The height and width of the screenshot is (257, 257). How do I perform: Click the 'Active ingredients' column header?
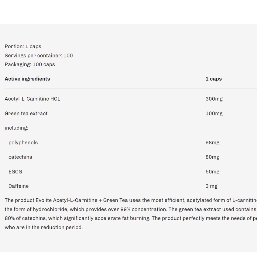click(27, 79)
